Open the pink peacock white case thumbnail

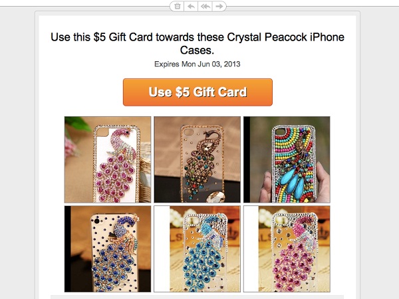[108, 159]
